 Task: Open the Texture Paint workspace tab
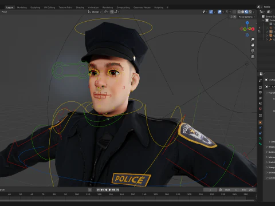(65, 7)
